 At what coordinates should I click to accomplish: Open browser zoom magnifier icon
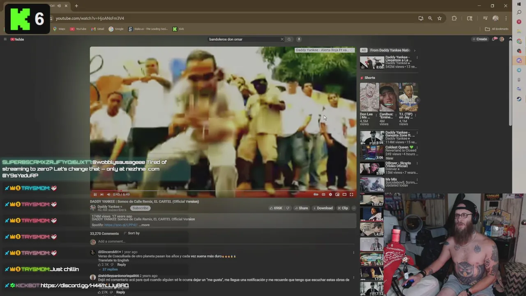tap(430, 18)
